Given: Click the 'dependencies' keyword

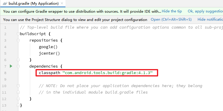Looking at the screenshot, I should (x=44, y=66).
